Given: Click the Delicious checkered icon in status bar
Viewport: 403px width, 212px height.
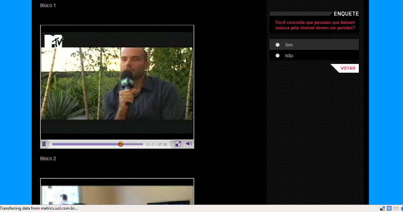Looking at the screenshot, I should (x=382, y=209).
